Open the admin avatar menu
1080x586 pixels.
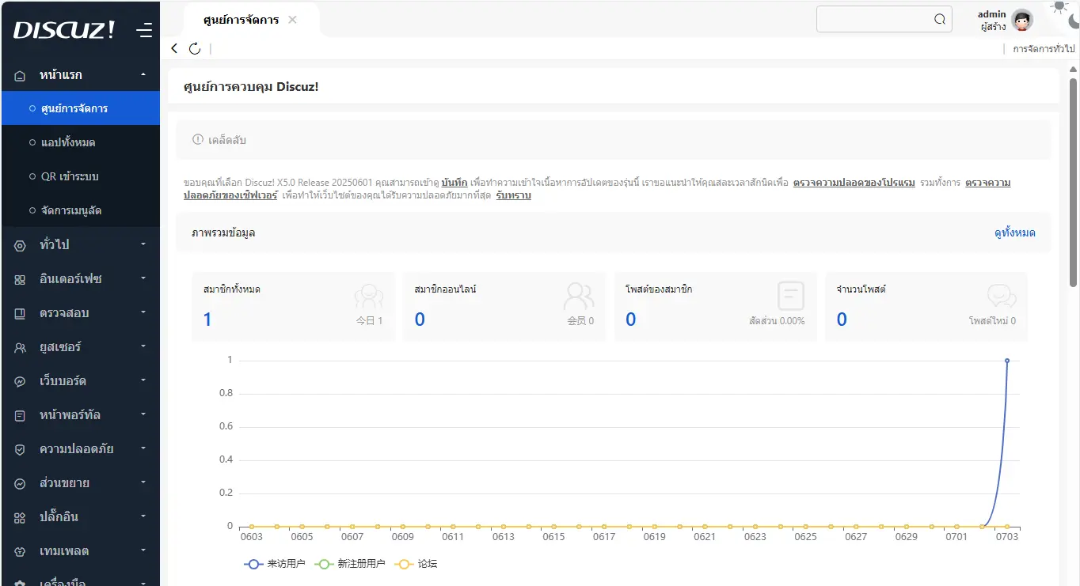(x=1022, y=21)
